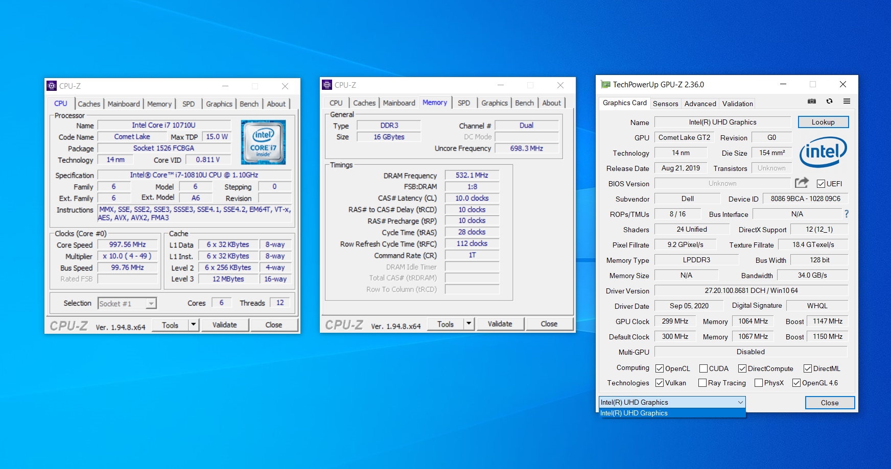The image size is (891, 469).
Task: Click the Level 3 cache value 12 MBytes
Action: 228,279
